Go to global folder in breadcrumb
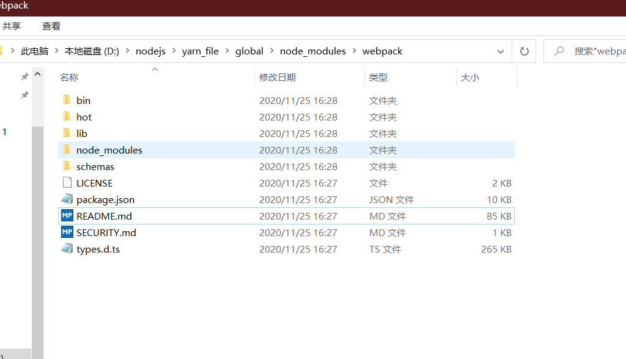 pyautogui.click(x=249, y=51)
